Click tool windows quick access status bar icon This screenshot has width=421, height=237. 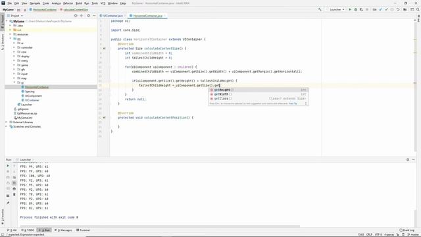tap(2, 234)
